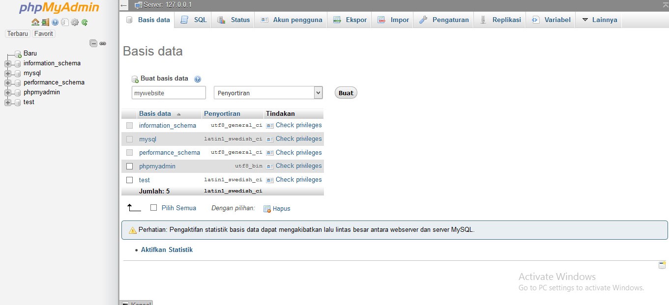The image size is (669, 305).
Task: Click privileges icon for information_schema row
Action: pos(270,126)
